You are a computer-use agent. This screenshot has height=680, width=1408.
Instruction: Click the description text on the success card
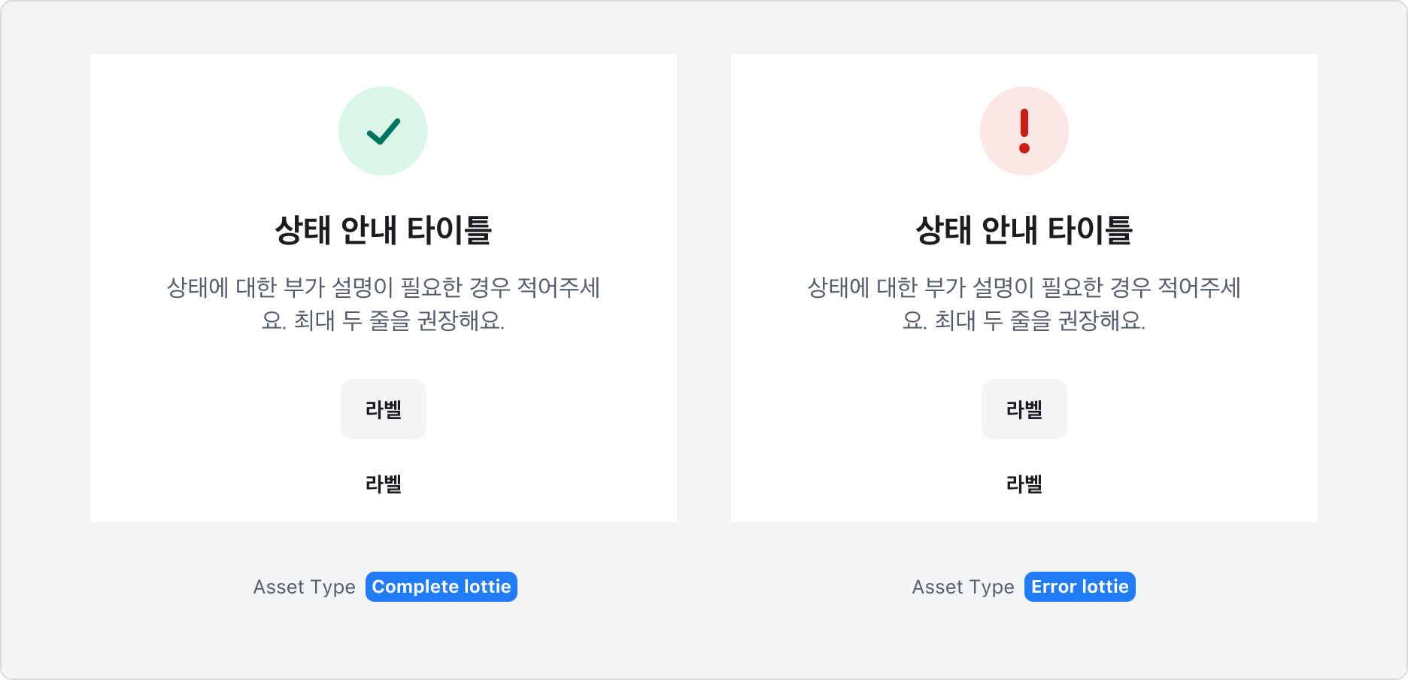pos(383,305)
